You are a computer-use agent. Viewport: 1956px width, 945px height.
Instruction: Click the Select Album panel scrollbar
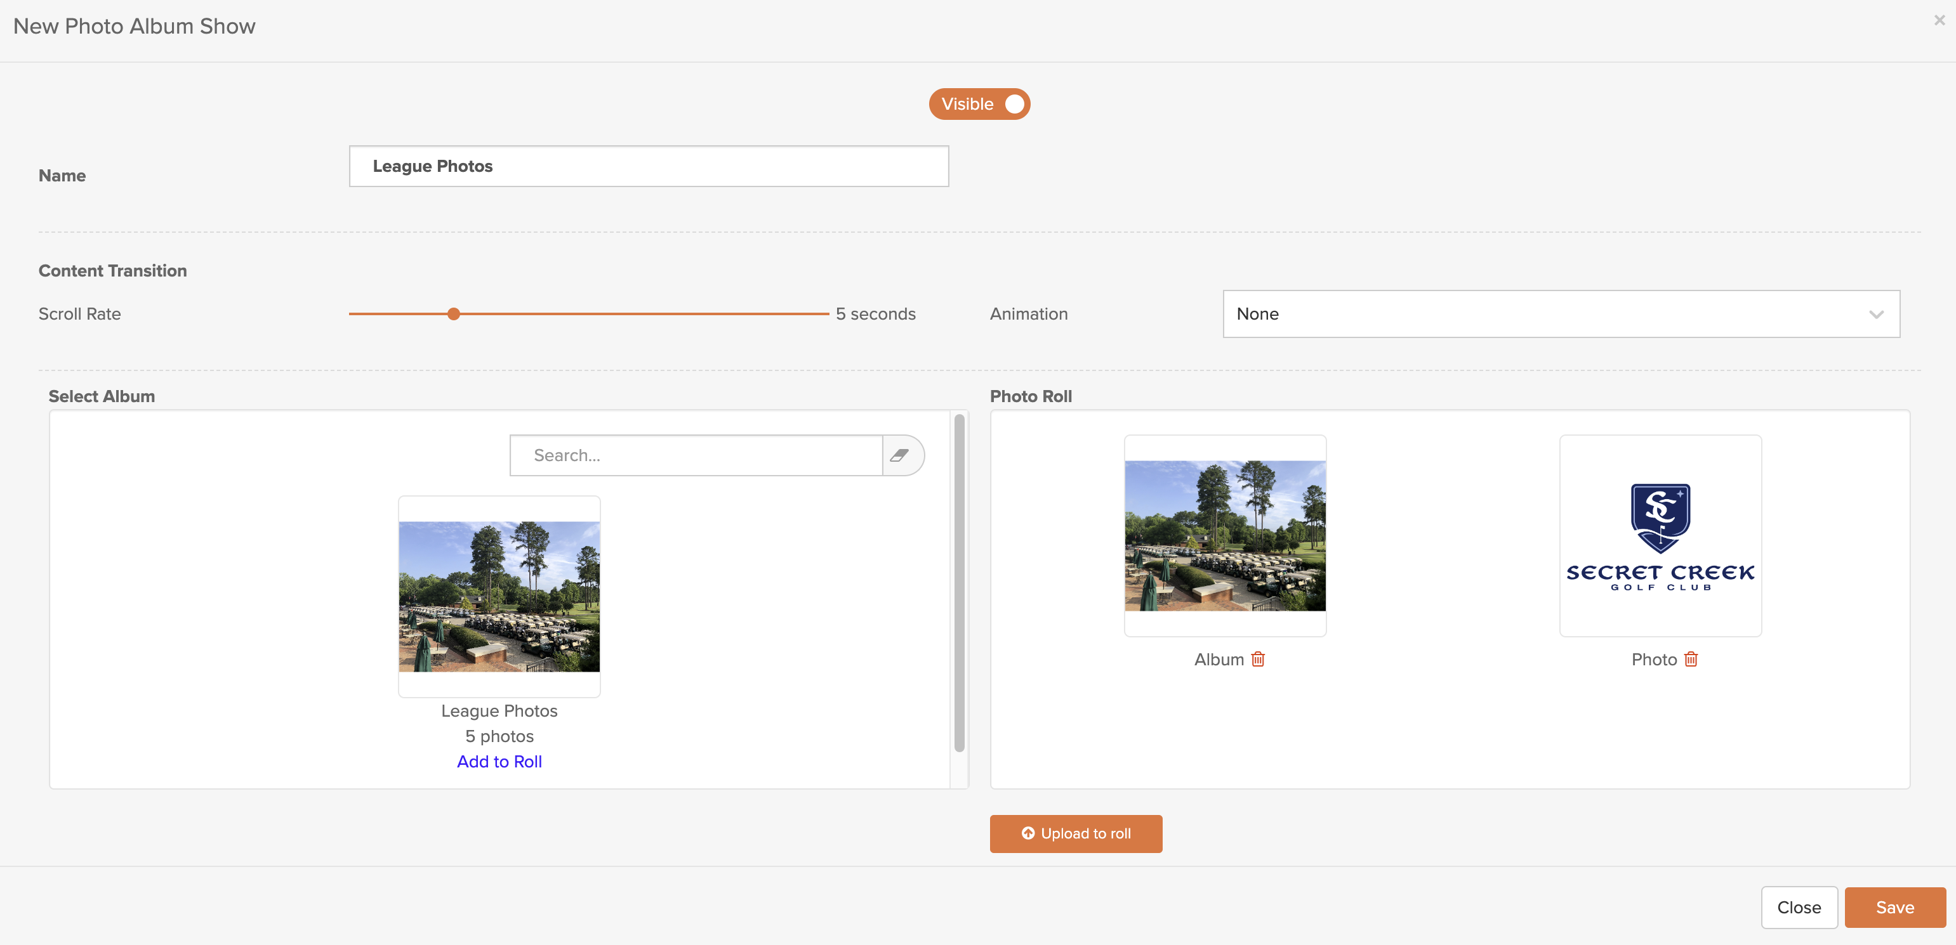coord(959,583)
